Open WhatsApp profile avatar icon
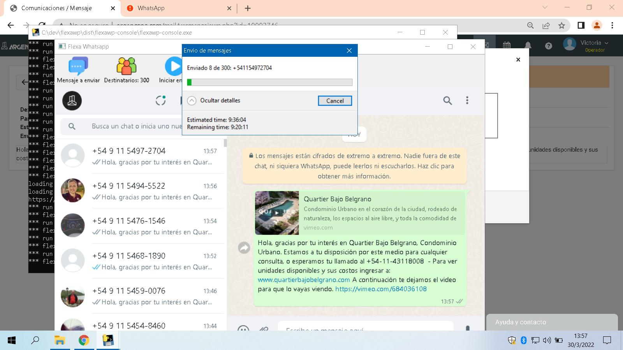The height and width of the screenshot is (350, 623). coord(72,101)
